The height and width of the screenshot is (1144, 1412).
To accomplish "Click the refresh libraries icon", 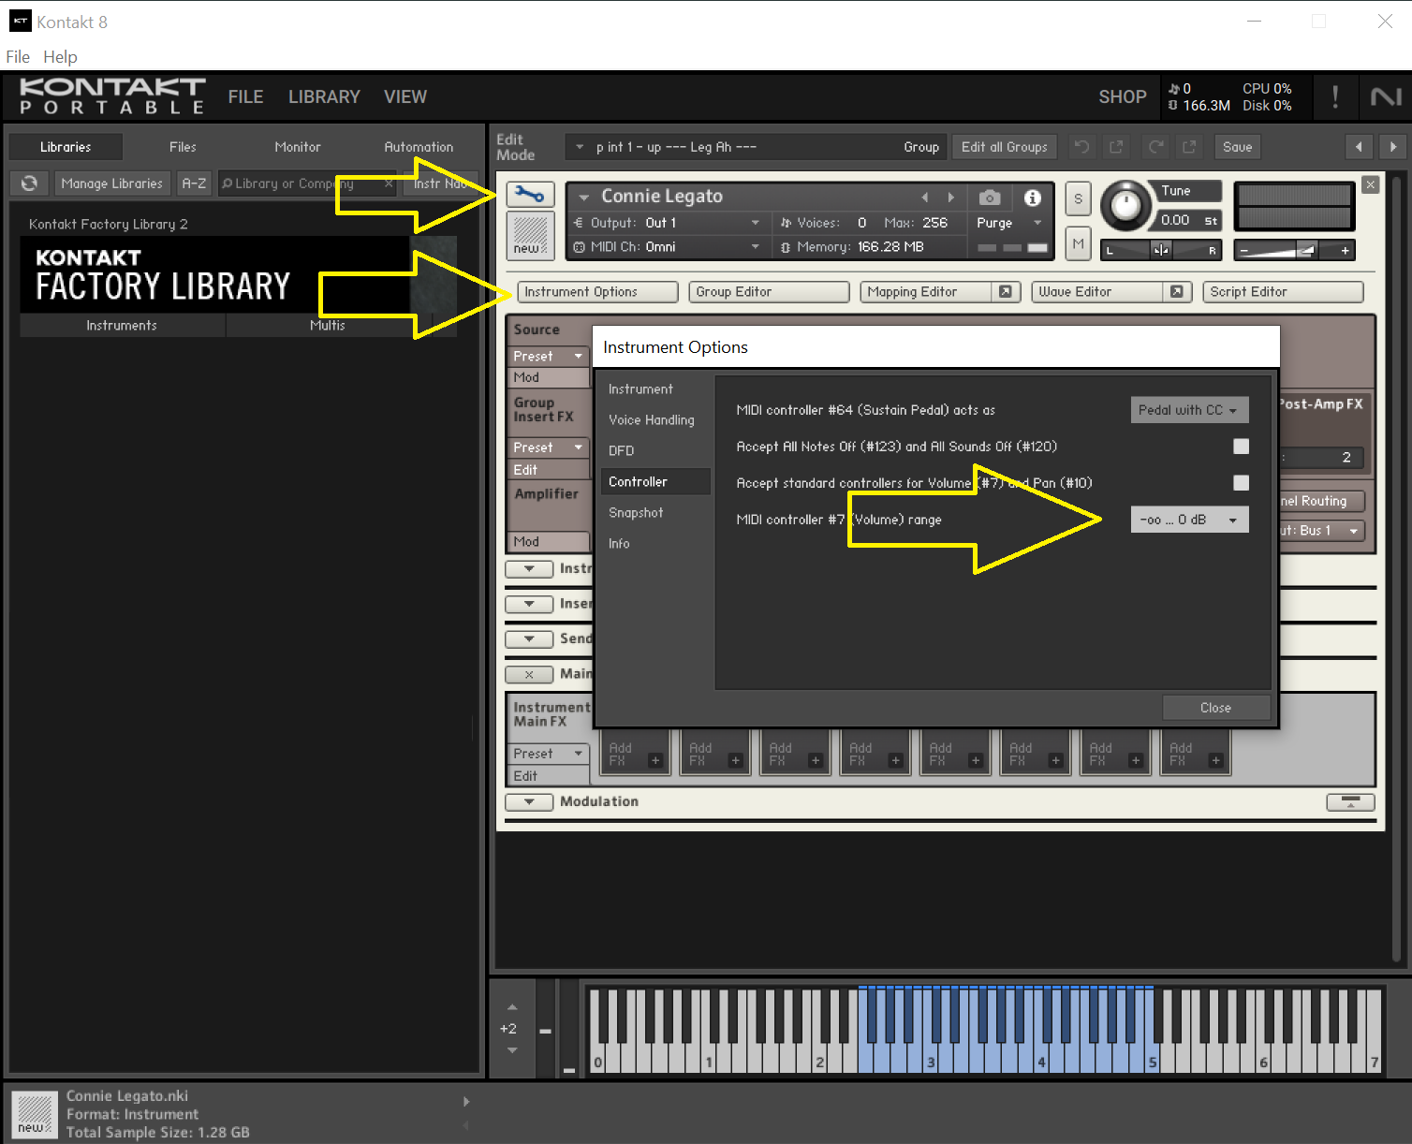I will click(x=29, y=183).
